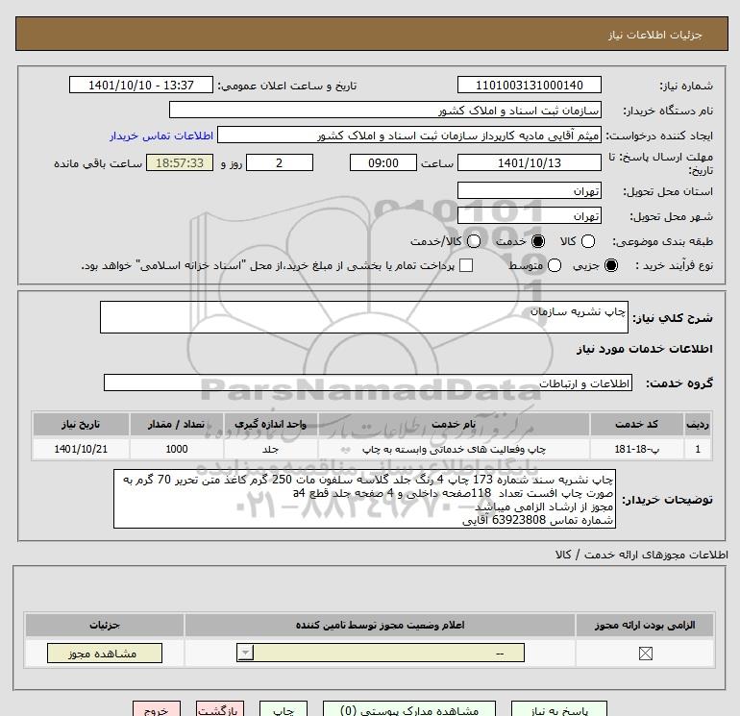
Task: Click the 09:00 deadline time field
Action: [383, 162]
